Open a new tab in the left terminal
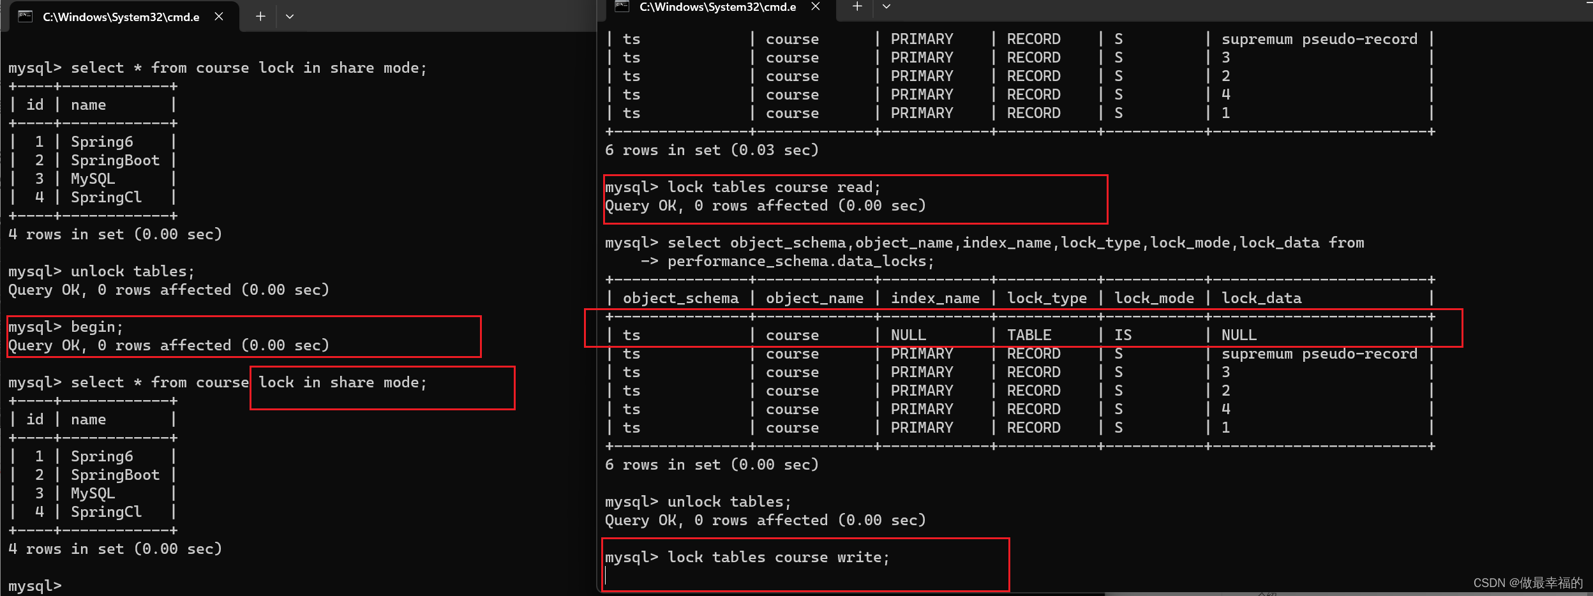1593x596 pixels. tap(260, 17)
